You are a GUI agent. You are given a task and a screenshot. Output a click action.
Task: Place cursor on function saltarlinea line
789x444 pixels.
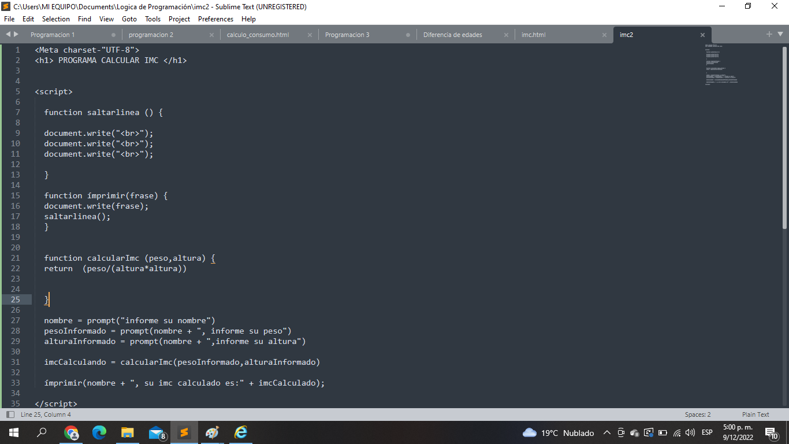(x=103, y=112)
